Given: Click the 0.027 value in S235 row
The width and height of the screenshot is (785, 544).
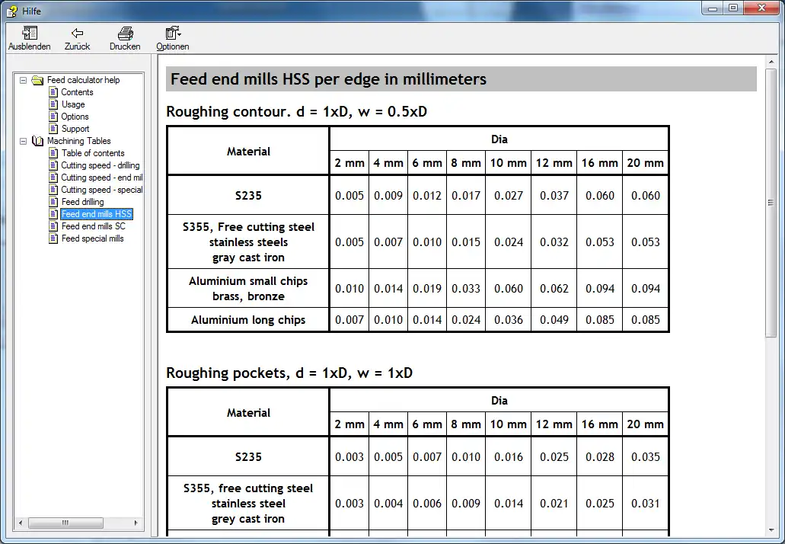Looking at the screenshot, I should pos(508,195).
